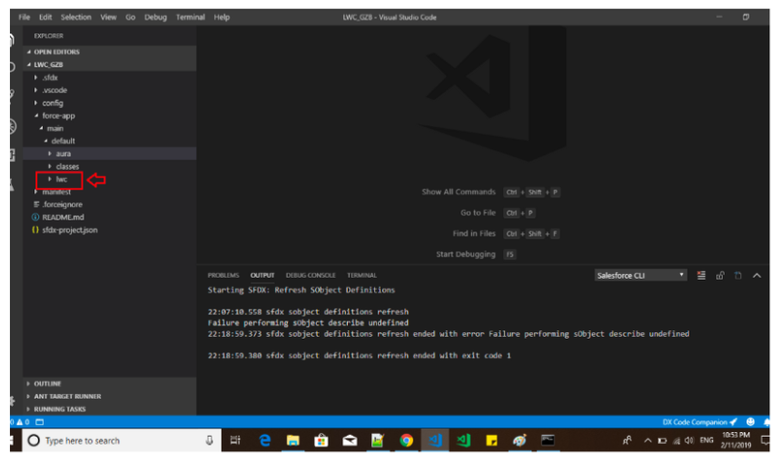Open the Debug menu
This screenshot has width=781, height=463.
point(155,17)
